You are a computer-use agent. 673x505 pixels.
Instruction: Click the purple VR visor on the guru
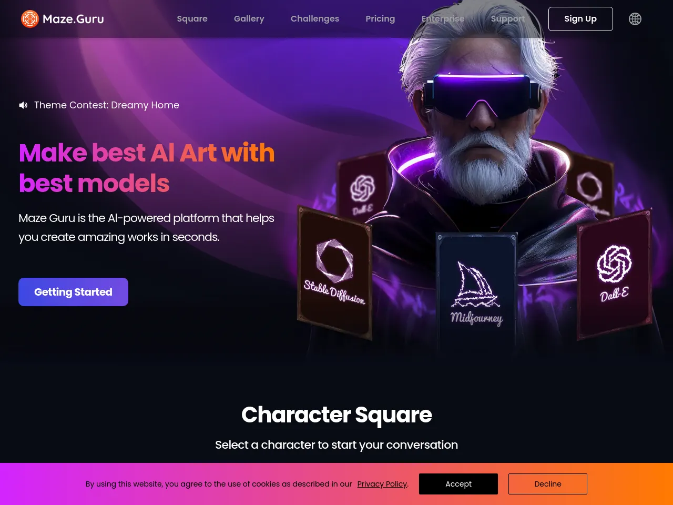pos(482,95)
